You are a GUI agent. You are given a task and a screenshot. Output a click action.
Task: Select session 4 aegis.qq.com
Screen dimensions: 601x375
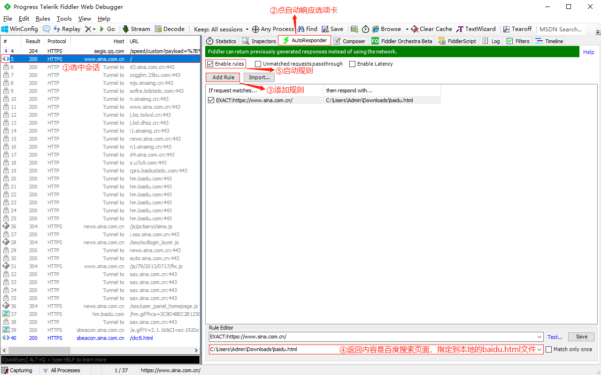click(100, 51)
